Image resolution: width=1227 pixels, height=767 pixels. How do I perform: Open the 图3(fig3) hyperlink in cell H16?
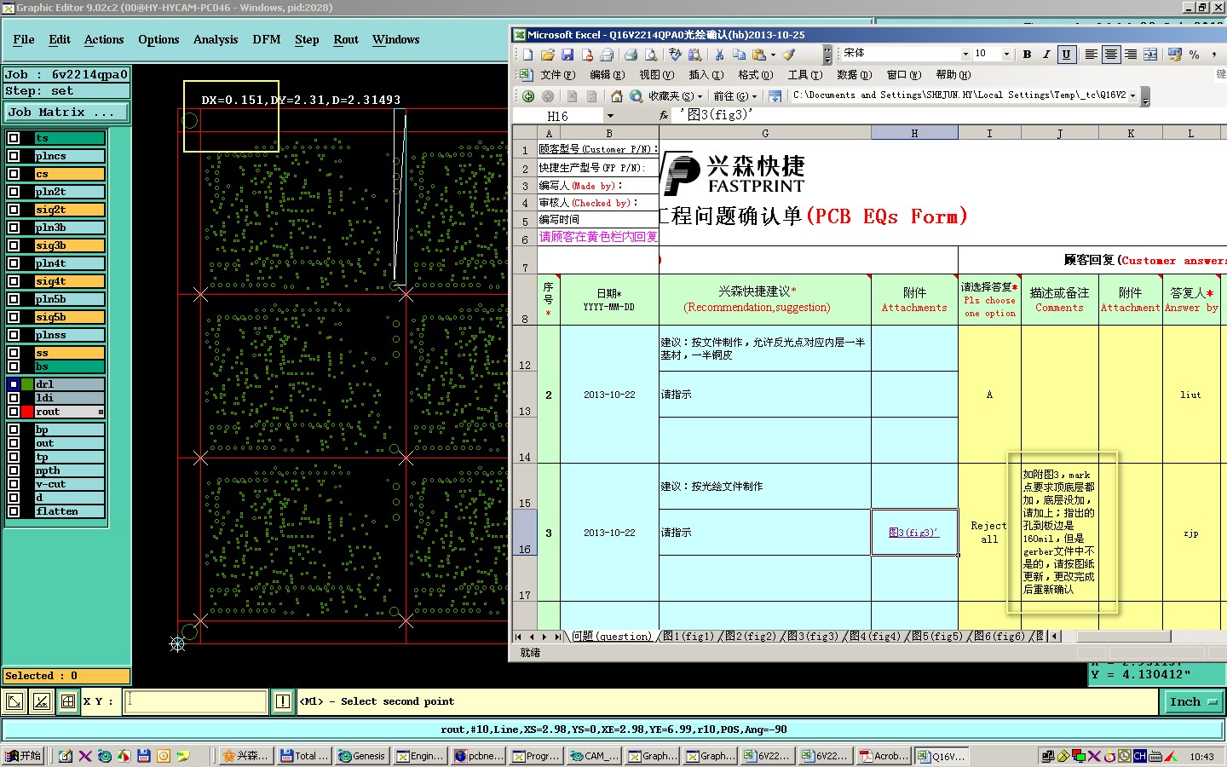913,533
